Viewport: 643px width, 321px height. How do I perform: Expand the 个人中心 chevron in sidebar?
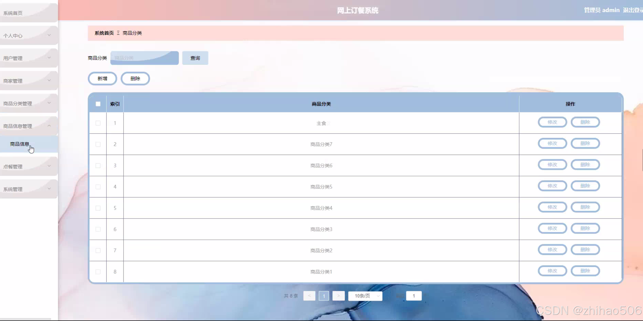tap(49, 35)
